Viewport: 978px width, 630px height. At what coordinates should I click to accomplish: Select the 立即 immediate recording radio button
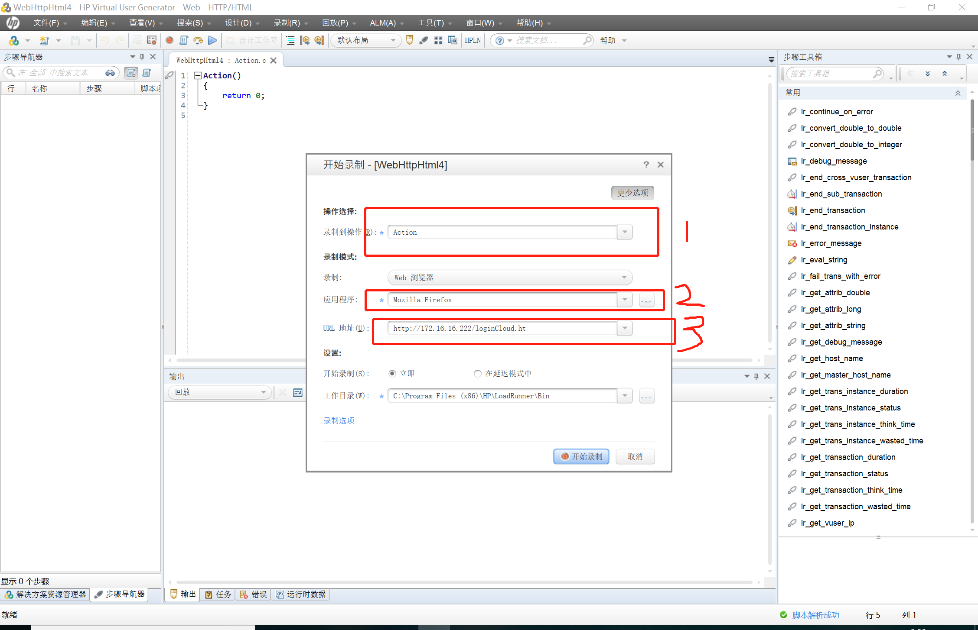click(392, 373)
